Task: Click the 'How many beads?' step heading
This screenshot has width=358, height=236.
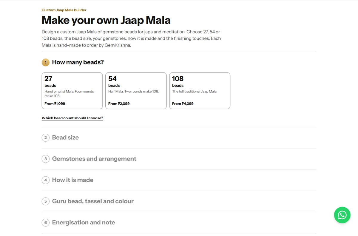Action: tap(78, 62)
